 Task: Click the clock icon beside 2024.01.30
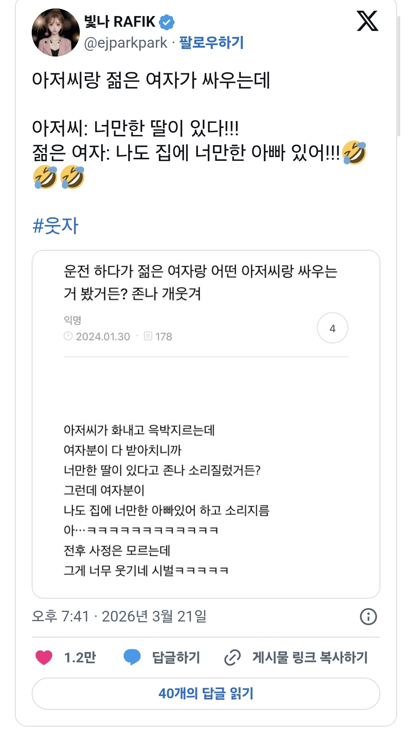pyautogui.click(x=68, y=336)
